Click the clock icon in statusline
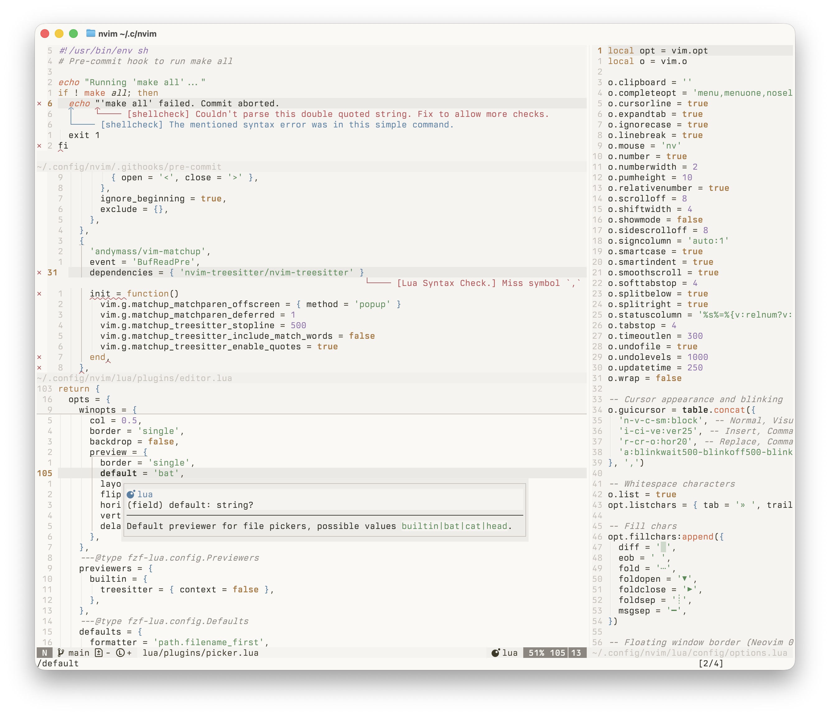Screen dimensions: 830x716 (120, 653)
